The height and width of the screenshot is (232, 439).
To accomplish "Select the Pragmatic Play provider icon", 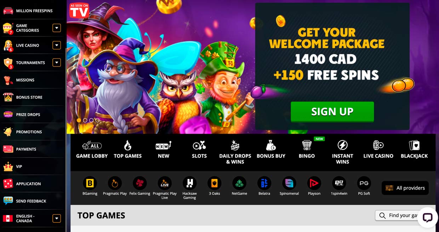I will pyautogui.click(x=115, y=183).
